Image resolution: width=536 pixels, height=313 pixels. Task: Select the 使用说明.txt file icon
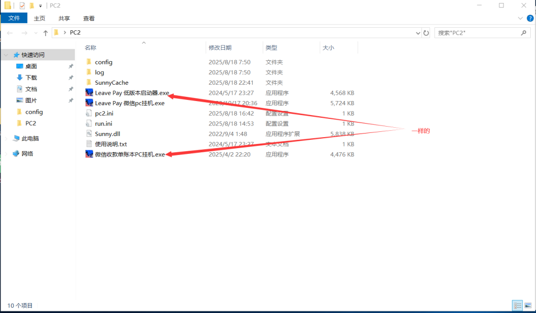pyautogui.click(x=89, y=144)
